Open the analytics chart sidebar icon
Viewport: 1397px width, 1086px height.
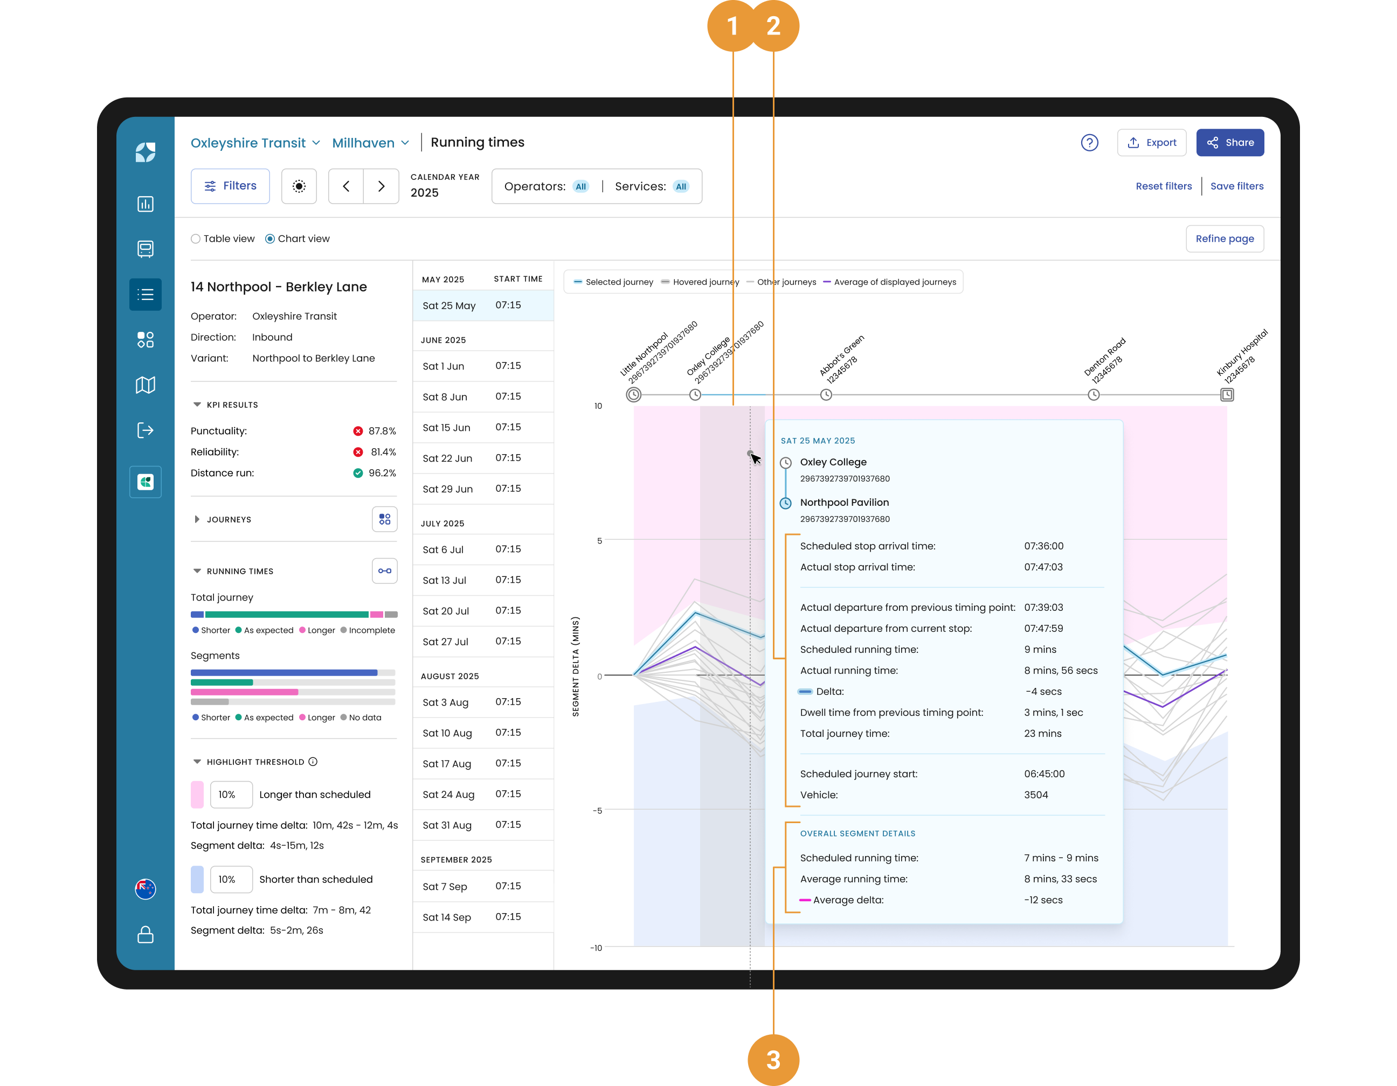[145, 204]
